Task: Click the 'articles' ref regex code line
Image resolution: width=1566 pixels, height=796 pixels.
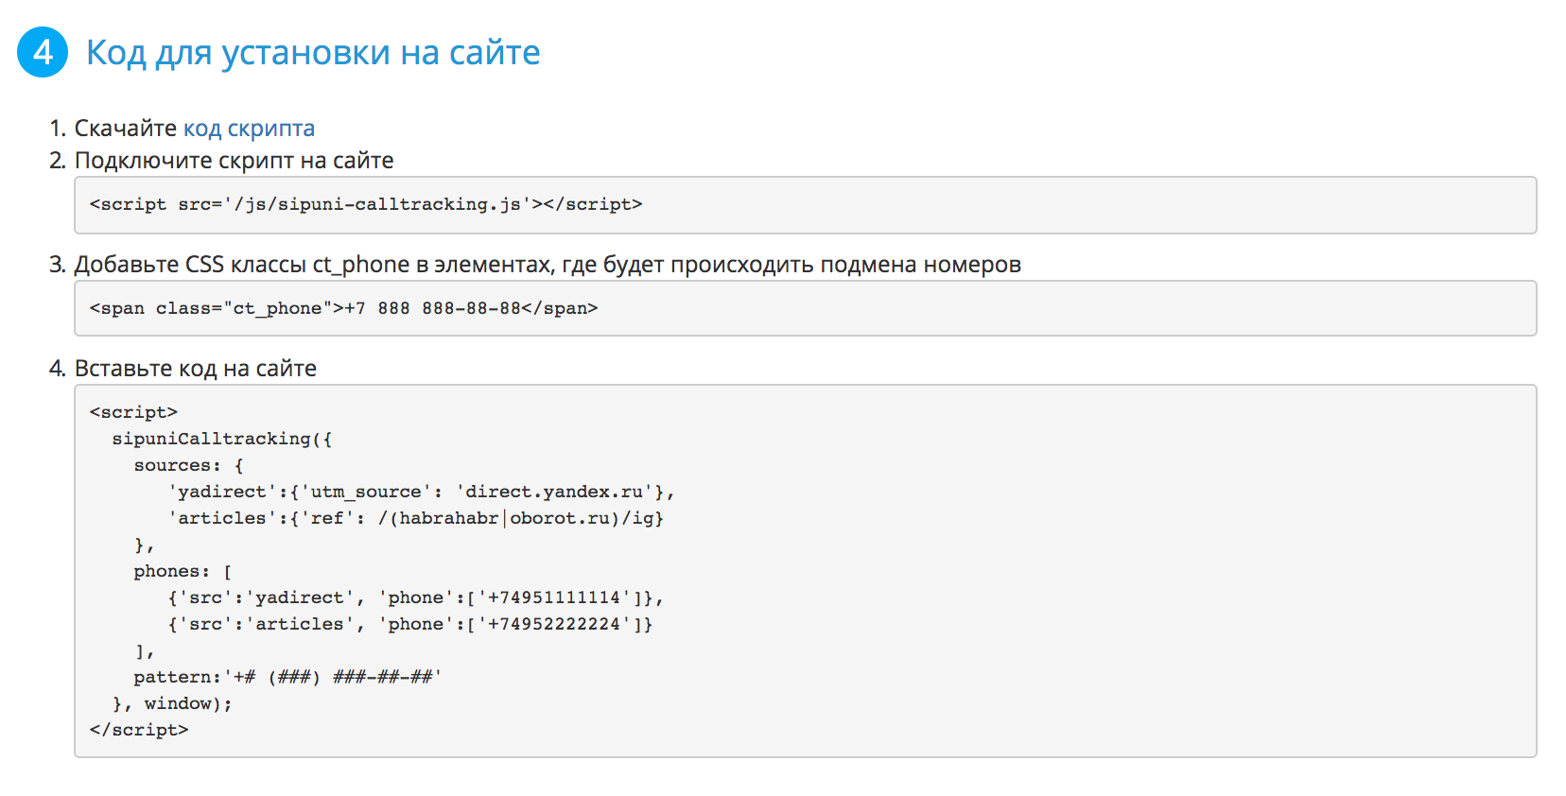Action: pyautogui.click(x=416, y=518)
